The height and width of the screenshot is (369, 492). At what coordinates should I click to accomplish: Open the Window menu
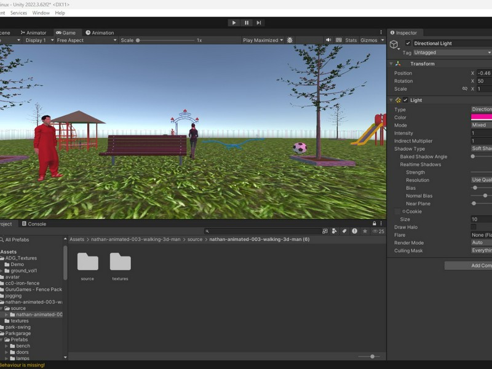41,12
